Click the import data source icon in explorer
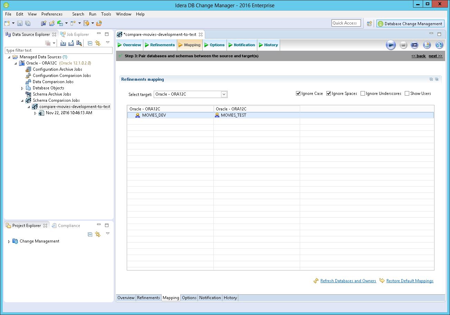The width and height of the screenshot is (450, 315). point(63,43)
